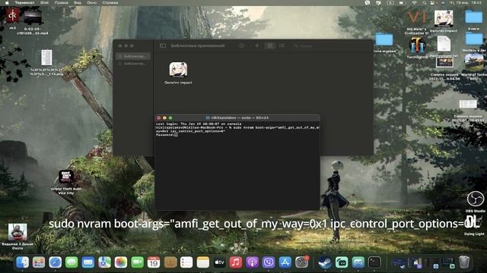
Task: Open the Терминал application menu
Action: [25, 2]
